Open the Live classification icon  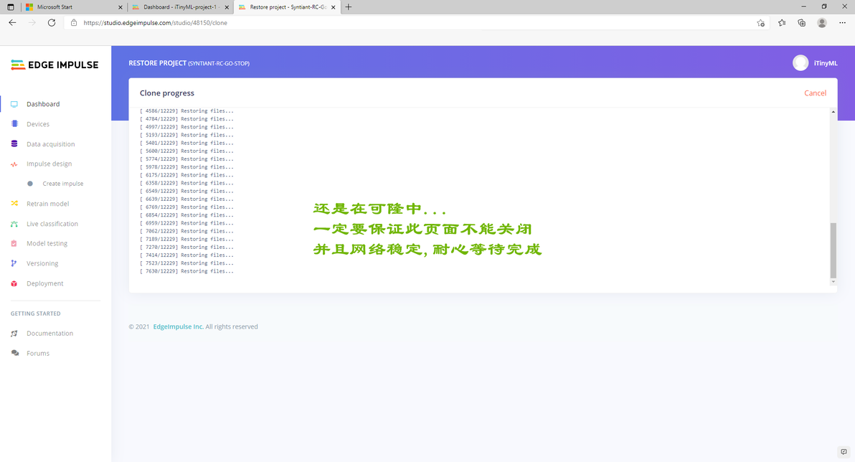[x=14, y=224]
